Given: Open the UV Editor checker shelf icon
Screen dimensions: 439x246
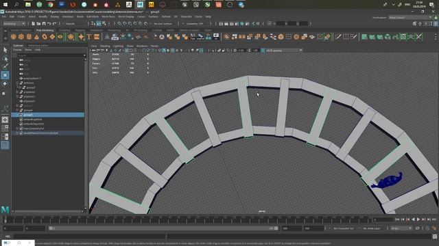Looking at the screenshot, I should click(403, 37).
